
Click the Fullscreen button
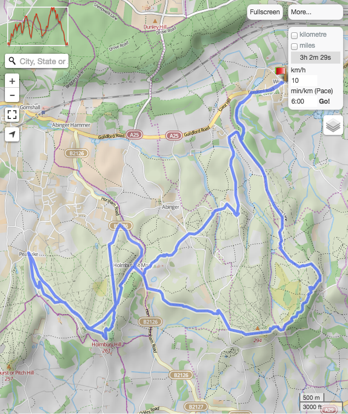(x=265, y=12)
